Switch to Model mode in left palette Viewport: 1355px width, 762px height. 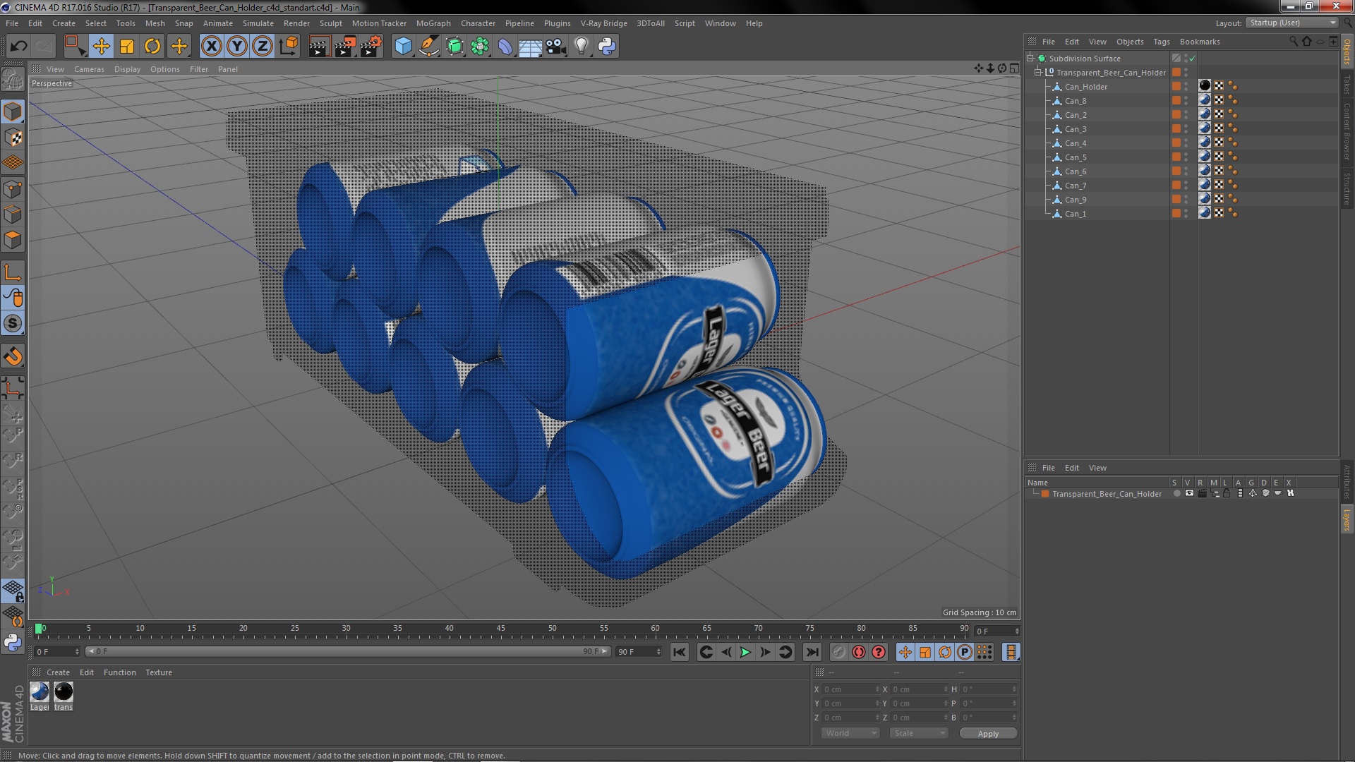pyautogui.click(x=13, y=111)
